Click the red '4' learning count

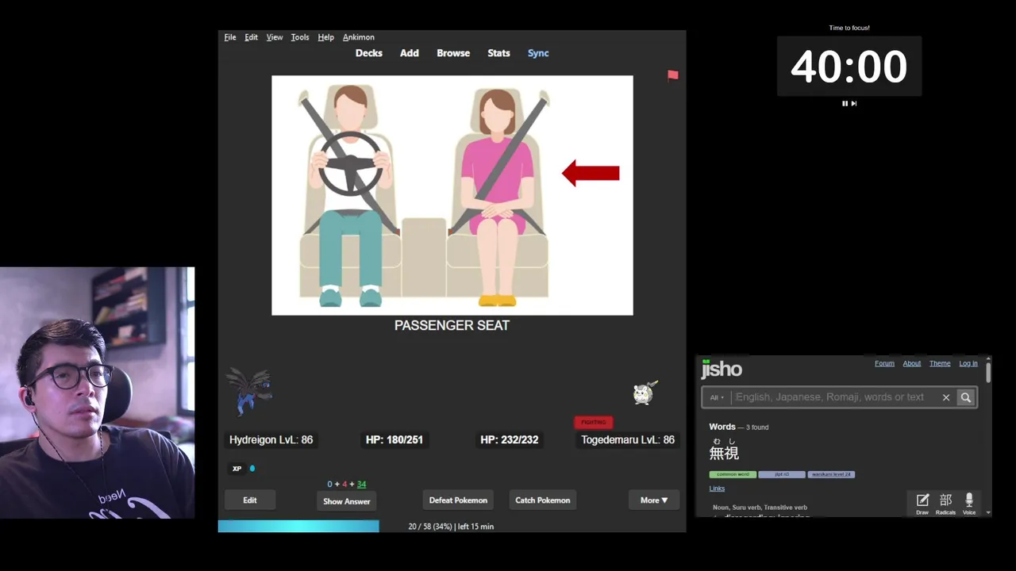[x=344, y=485]
